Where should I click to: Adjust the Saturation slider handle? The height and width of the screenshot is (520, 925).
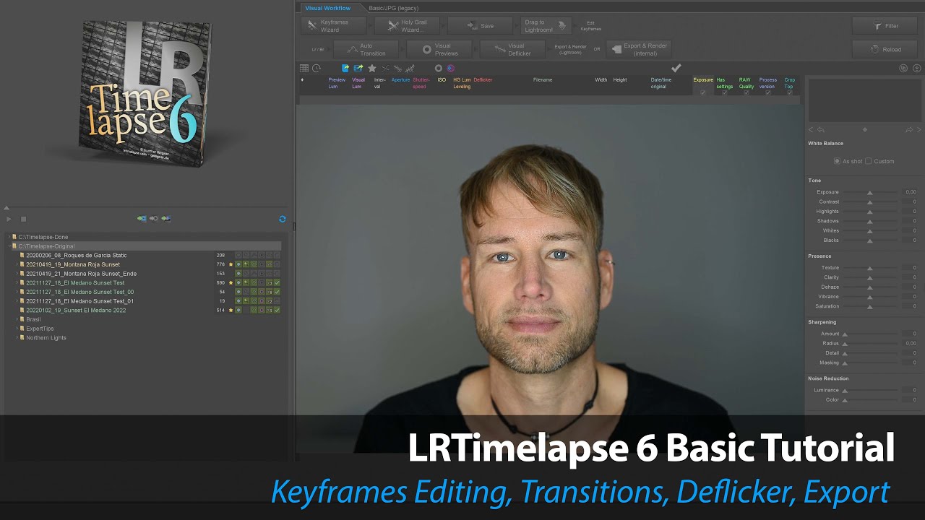pos(870,307)
